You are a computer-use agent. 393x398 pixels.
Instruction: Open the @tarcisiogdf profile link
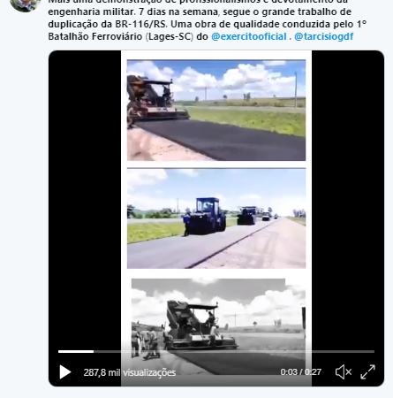point(324,36)
